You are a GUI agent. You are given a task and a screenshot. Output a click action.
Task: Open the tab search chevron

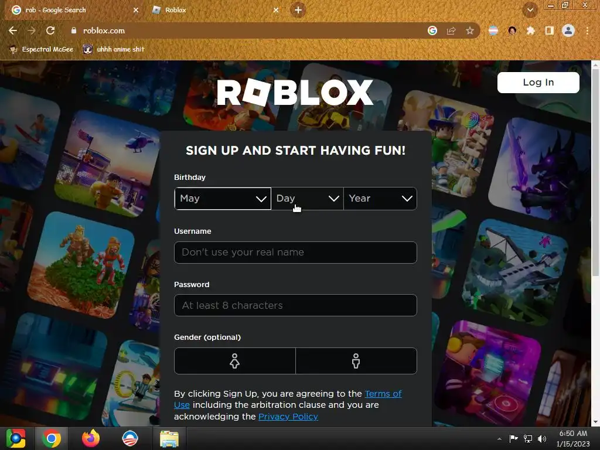coord(530,10)
